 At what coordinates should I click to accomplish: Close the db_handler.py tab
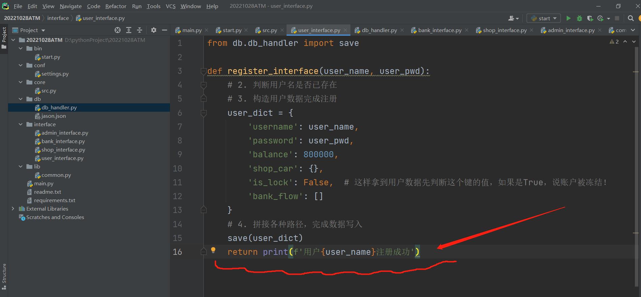tap(402, 30)
